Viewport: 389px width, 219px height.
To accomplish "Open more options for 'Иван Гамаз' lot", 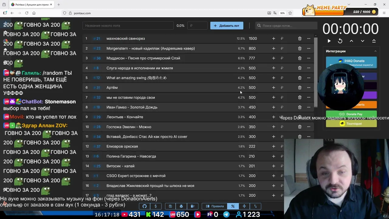I will (308, 107).
